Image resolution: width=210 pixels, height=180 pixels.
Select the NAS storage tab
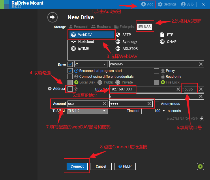pos(145,27)
